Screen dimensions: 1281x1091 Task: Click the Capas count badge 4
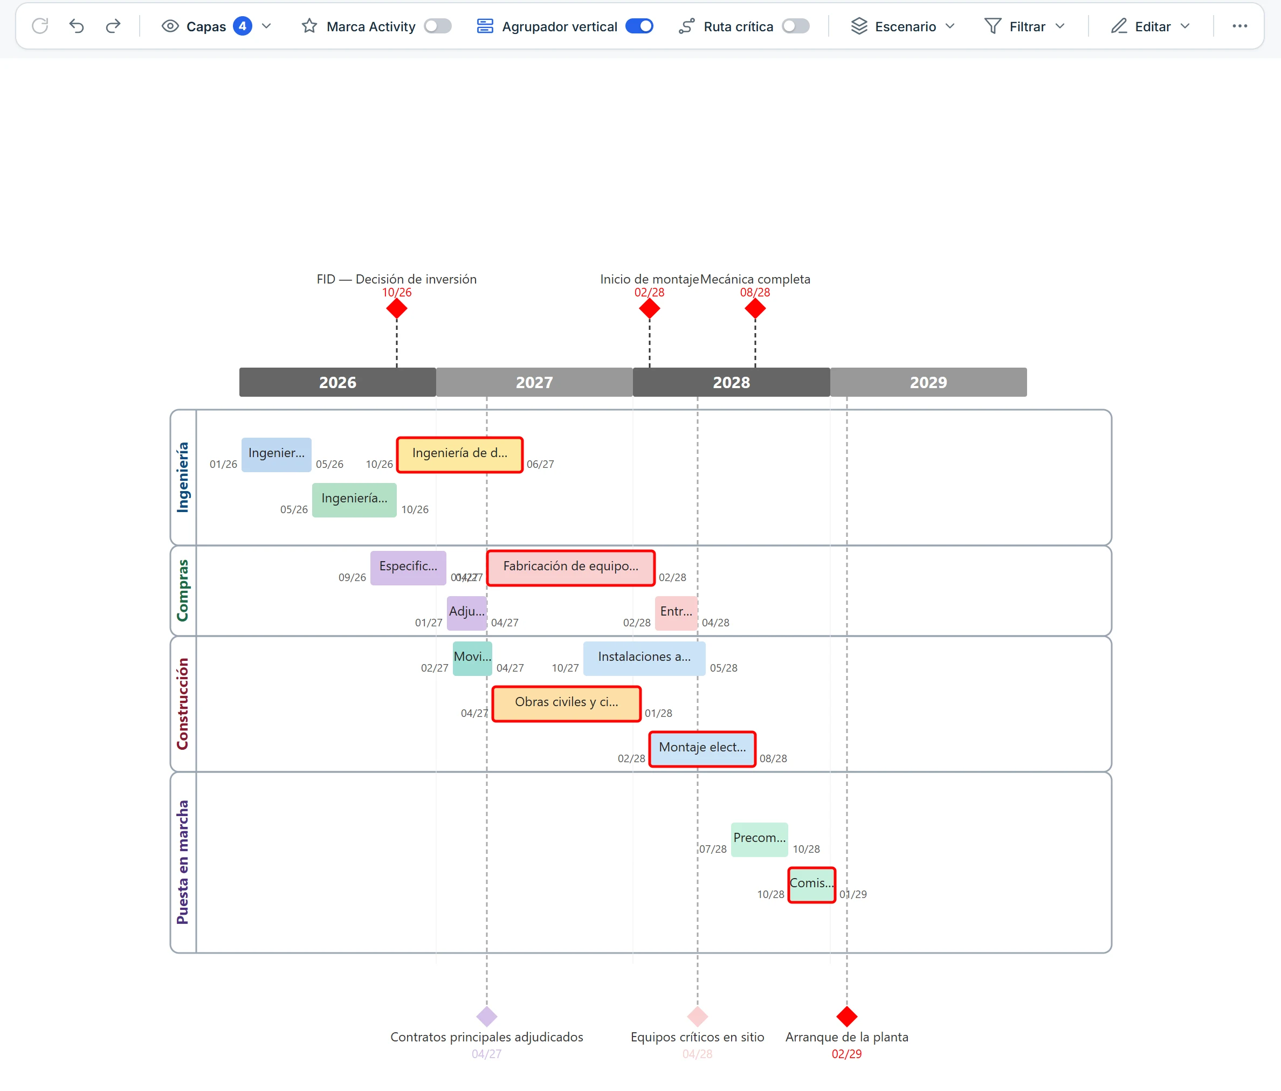[x=243, y=26]
